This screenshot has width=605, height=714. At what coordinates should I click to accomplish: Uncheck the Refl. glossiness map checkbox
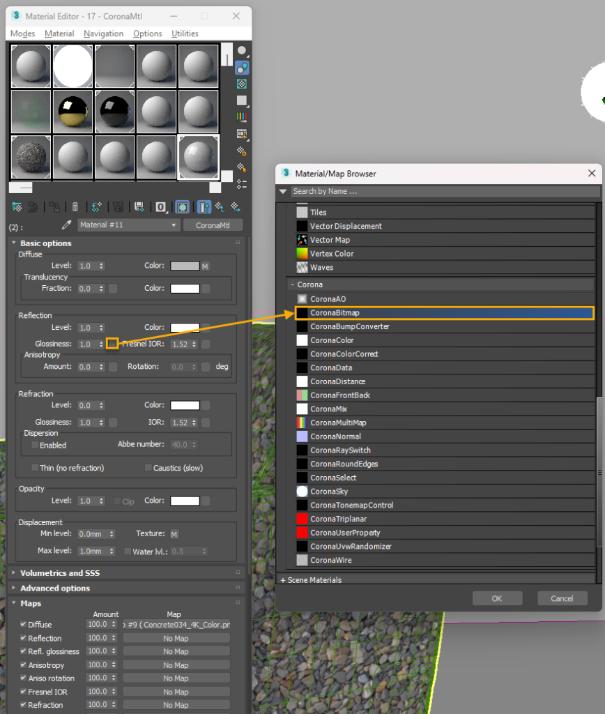click(23, 651)
